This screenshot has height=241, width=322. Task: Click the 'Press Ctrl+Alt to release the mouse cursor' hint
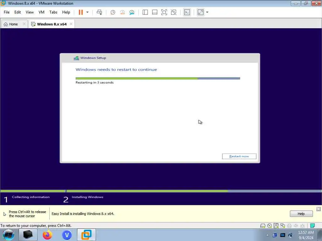click(x=27, y=214)
